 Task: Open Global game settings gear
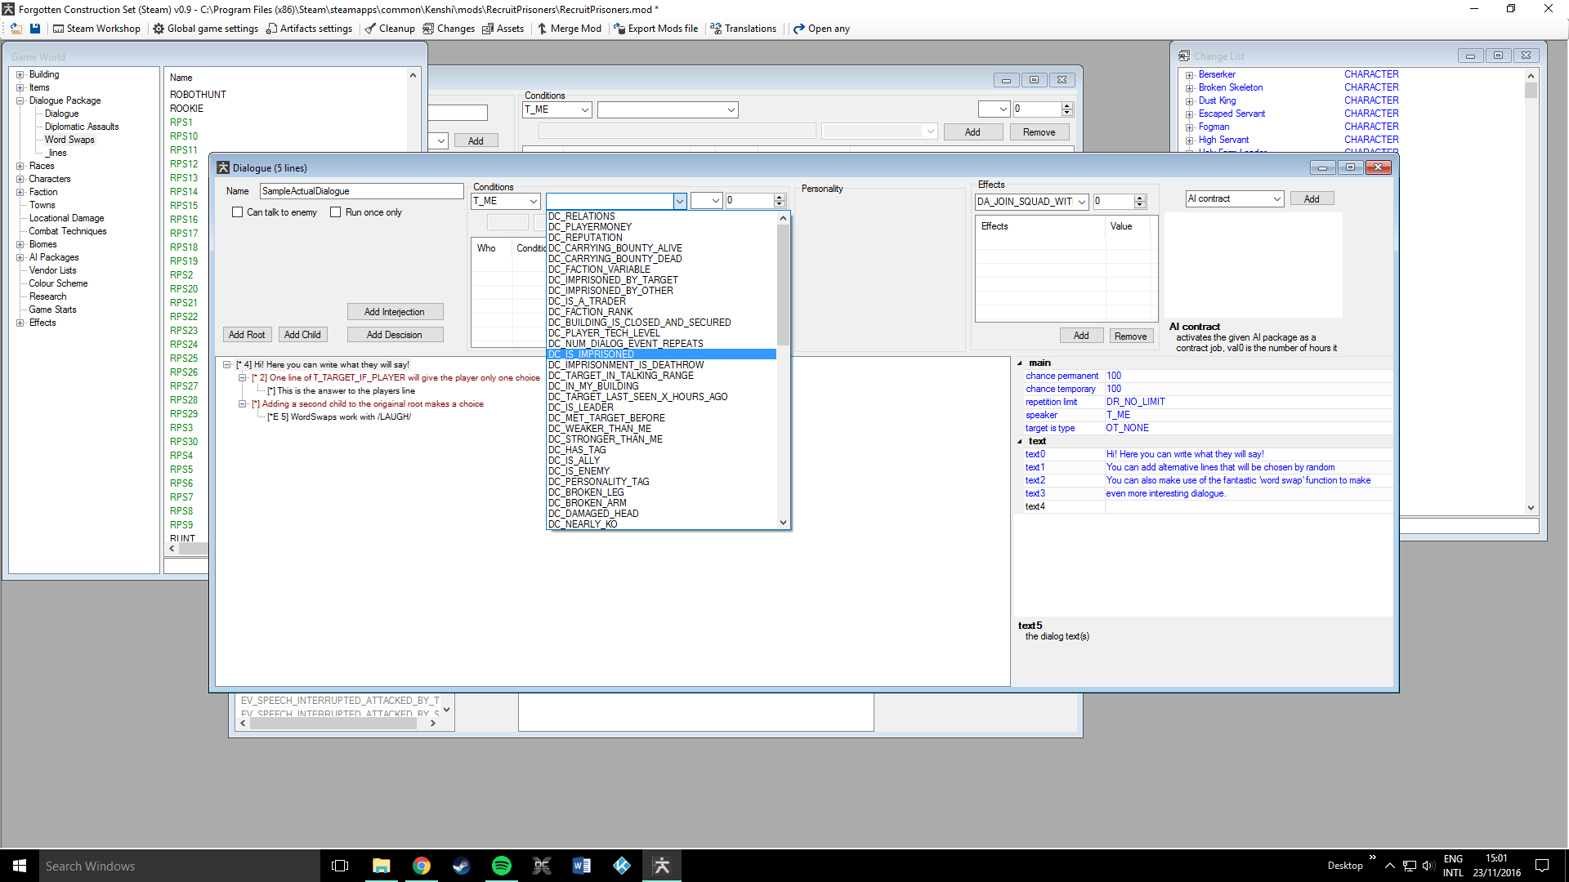click(x=205, y=29)
